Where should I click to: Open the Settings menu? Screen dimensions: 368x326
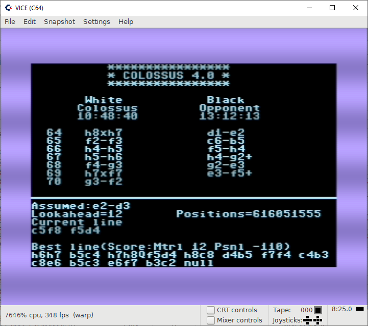point(96,21)
